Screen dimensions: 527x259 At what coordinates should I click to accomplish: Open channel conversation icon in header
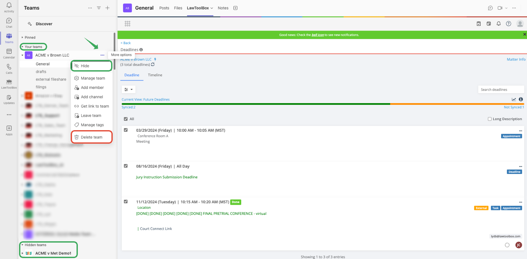pos(490,8)
